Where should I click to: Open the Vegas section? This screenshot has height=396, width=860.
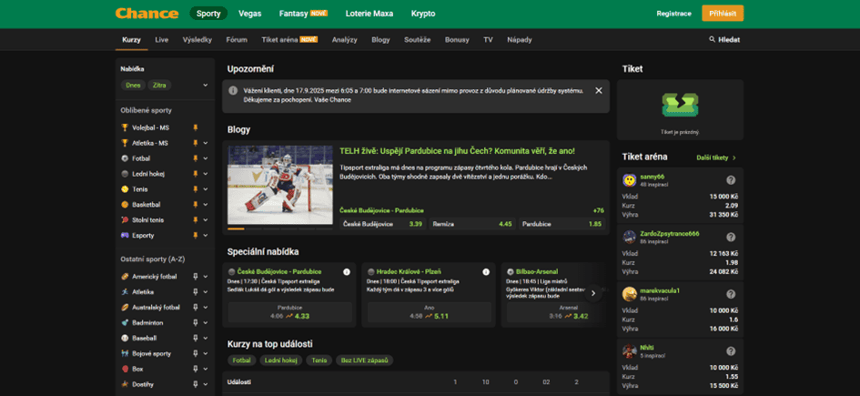[x=250, y=14]
